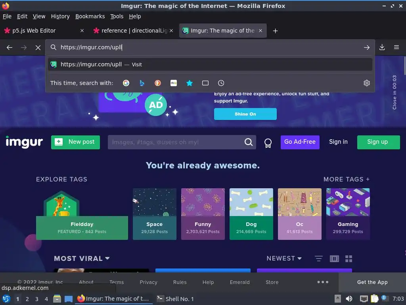Click in the URL address bar field
406x305 pixels.
click(x=210, y=47)
